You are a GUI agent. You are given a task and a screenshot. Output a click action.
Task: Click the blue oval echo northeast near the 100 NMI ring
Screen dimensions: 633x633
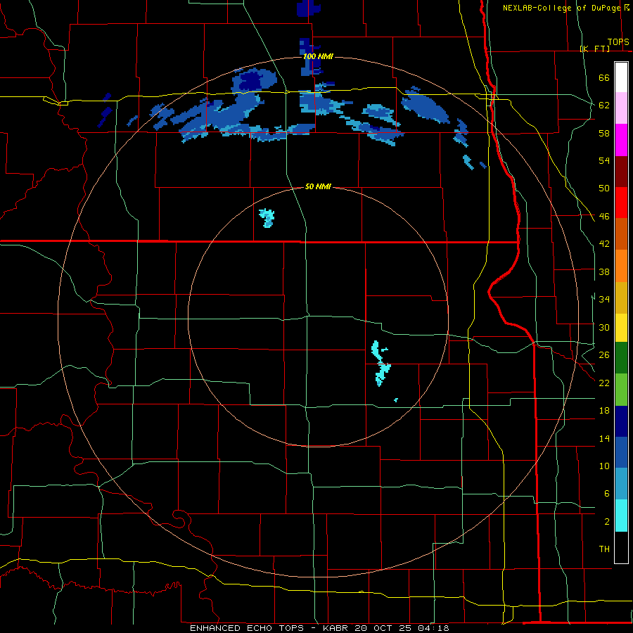[x=426, y=106]
